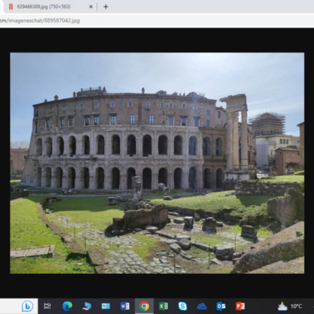Screen dimensions: 314x314
Task: Click the theater photo image
Action: [157, 163]
